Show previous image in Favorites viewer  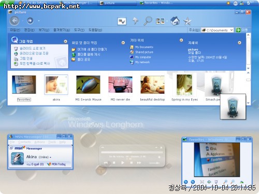pyautogui.click(x=186, y=182)
